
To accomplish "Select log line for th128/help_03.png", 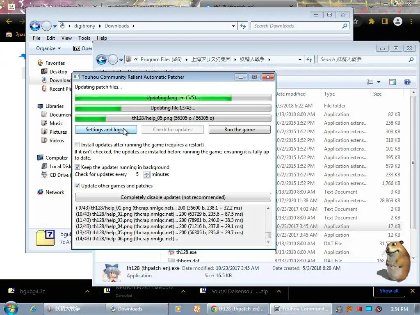I will tap(160, 220).
